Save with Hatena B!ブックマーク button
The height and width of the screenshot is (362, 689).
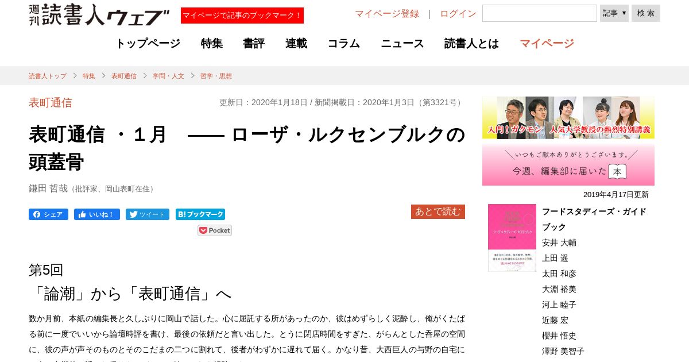pyautogui.click(x=200, y=214)
